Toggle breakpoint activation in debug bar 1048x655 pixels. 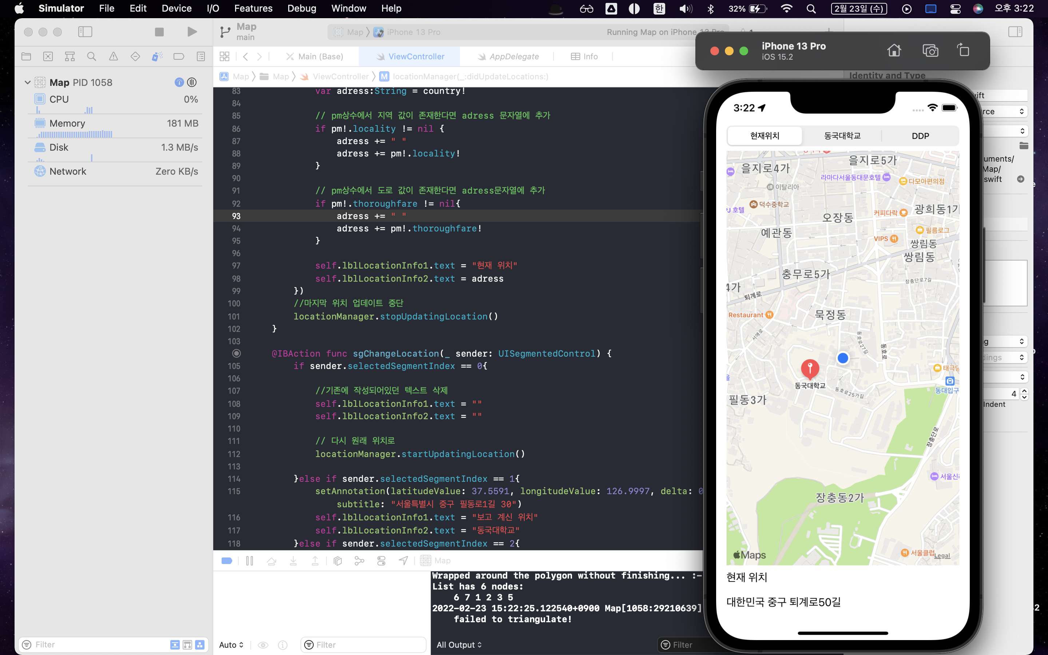point(227,560)
